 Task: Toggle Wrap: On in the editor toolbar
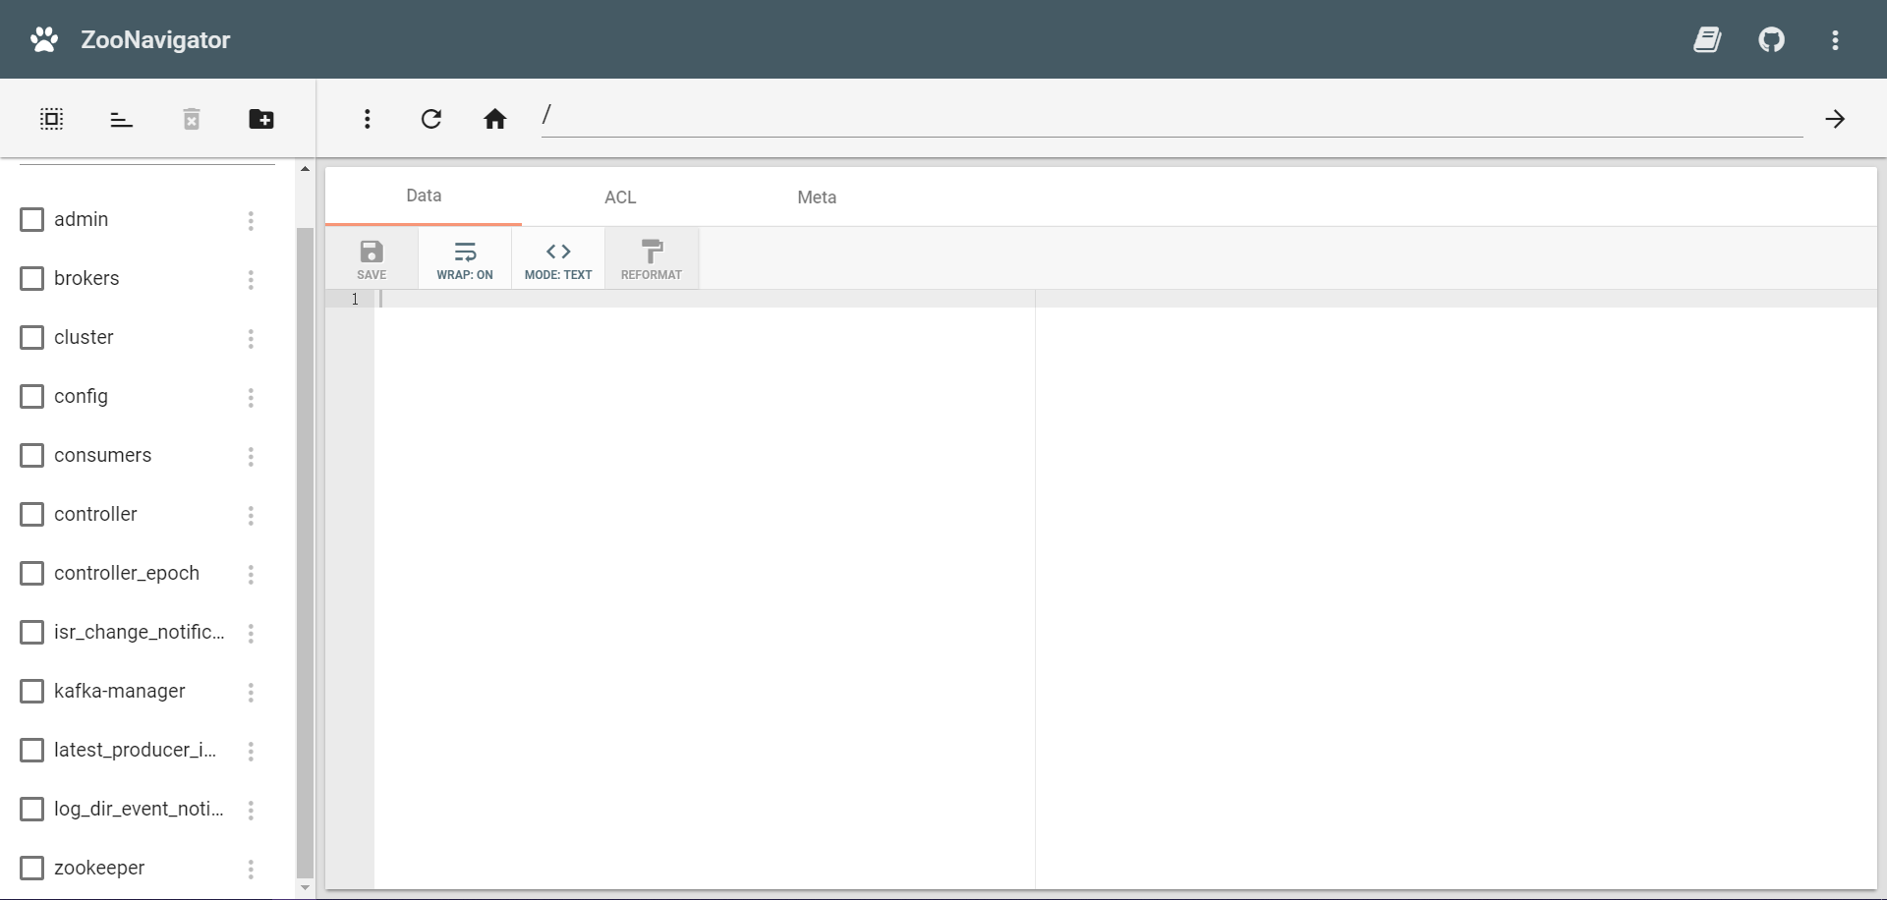point(465,258)
